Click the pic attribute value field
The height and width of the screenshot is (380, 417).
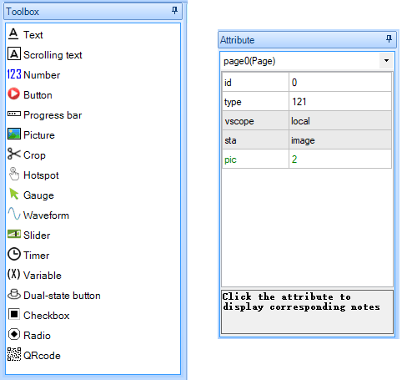[x=340, y=160]
